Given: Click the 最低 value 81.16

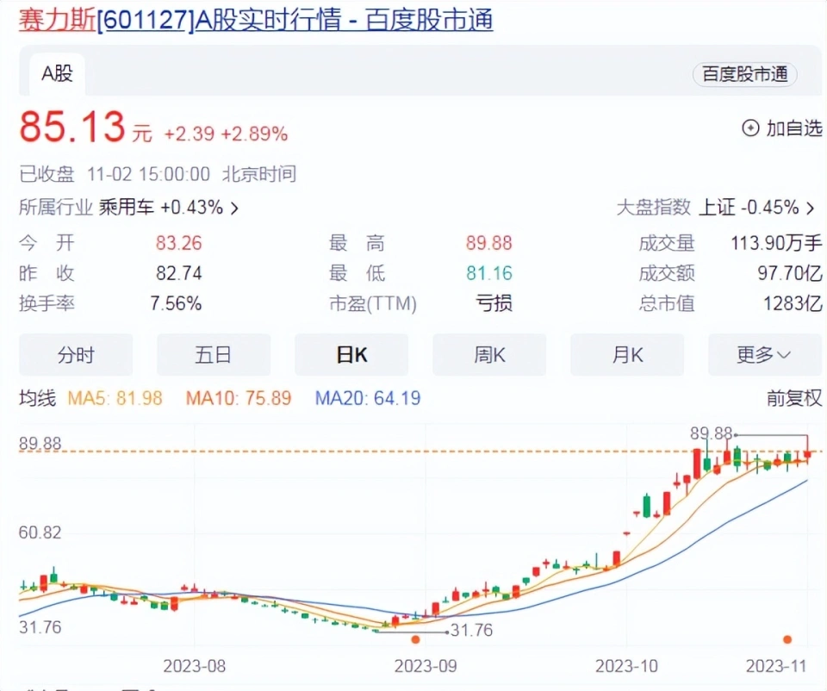Looking at the screenshot, I should (489, 273).
